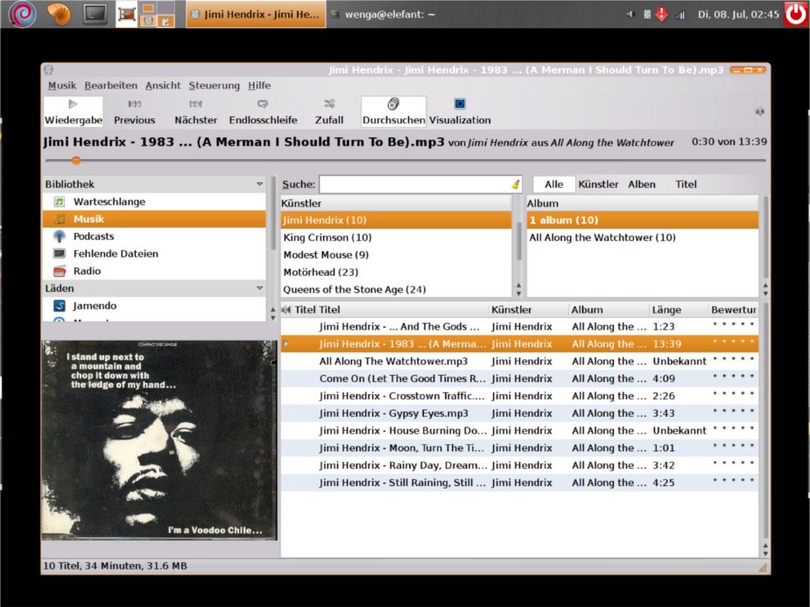Click the network signal tray icon
This screenshot has width=810, height=607.
(x=680, y=15)
